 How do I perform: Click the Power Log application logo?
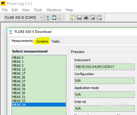(x=3, y=3)
